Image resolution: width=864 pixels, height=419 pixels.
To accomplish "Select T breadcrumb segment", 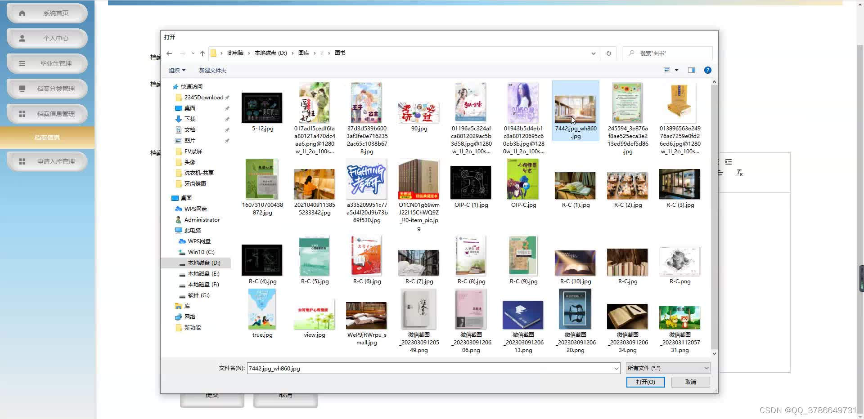I will pos(322,53).
